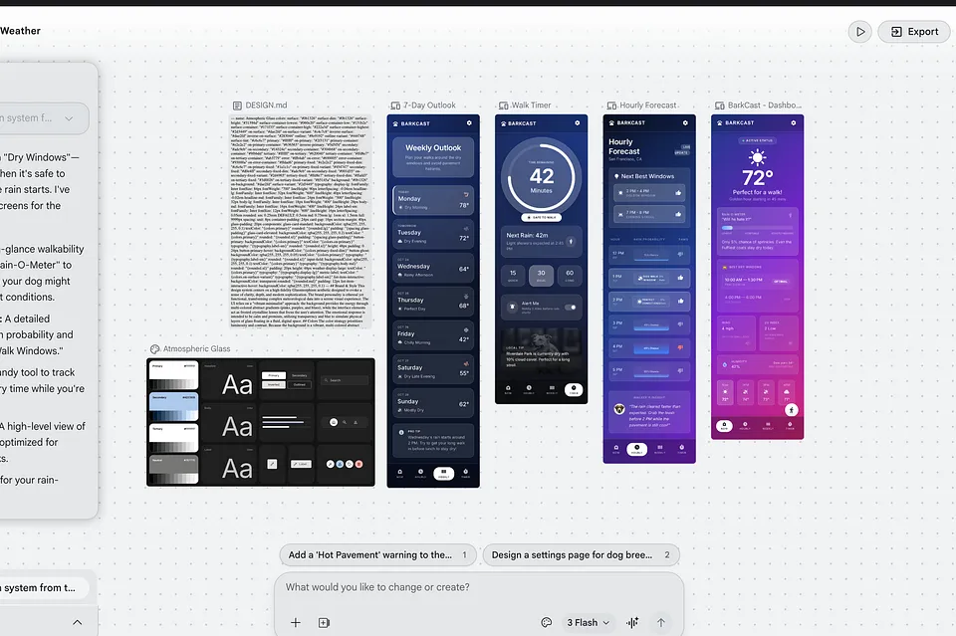The height and width of the screenshot is (636, 956).
Task: Select the Neutral gray color swatch
Action: [x=173, y=471]
